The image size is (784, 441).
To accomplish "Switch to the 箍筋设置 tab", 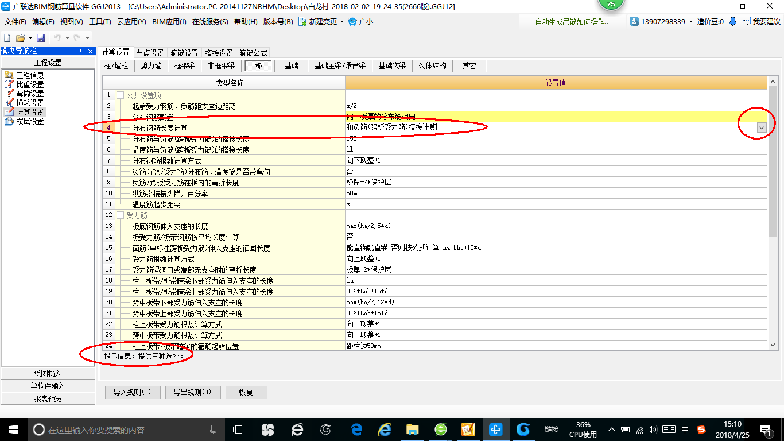I will pyautogui.click(x=184, y=53).
